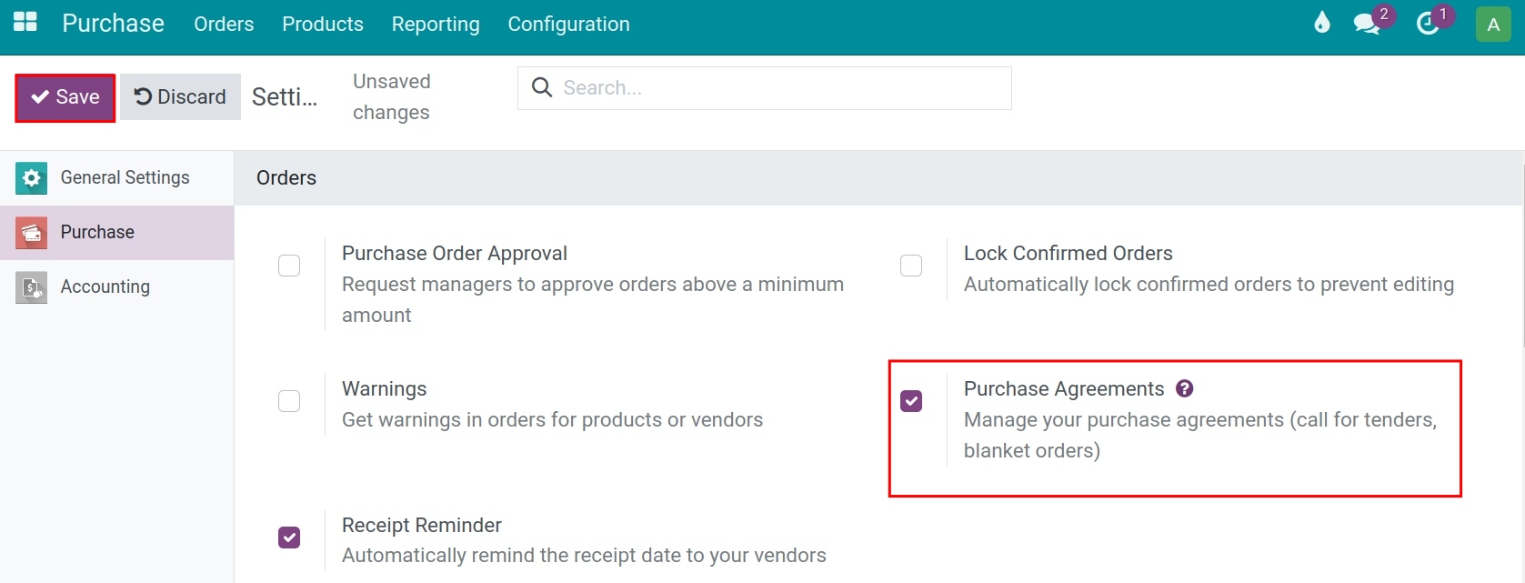Open the Orders menu in the top bar
This screenshot has height=583, width=1525.
224,24
